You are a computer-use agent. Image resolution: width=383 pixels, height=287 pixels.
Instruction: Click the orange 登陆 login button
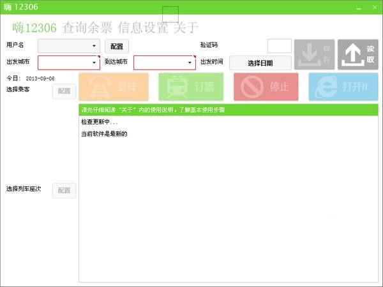pyautogui.click(x=114, y=87)
